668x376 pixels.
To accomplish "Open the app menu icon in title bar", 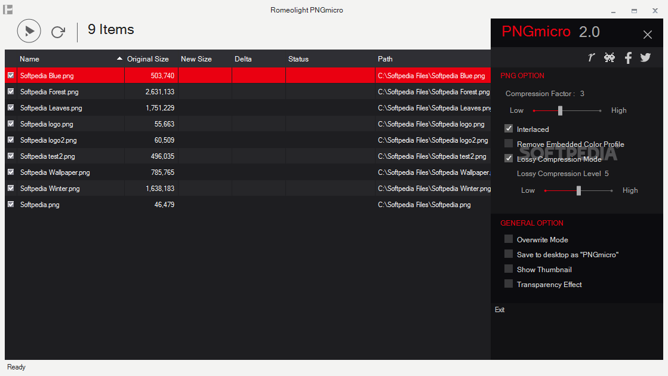I will [x=8, y=10].
